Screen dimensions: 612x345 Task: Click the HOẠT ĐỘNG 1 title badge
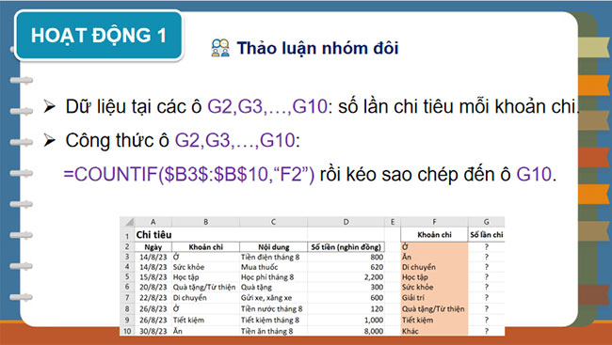point(99,36)
